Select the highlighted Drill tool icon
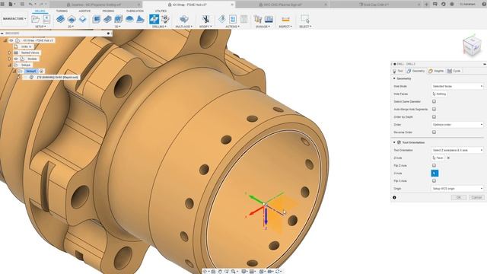 pos(154,19)
